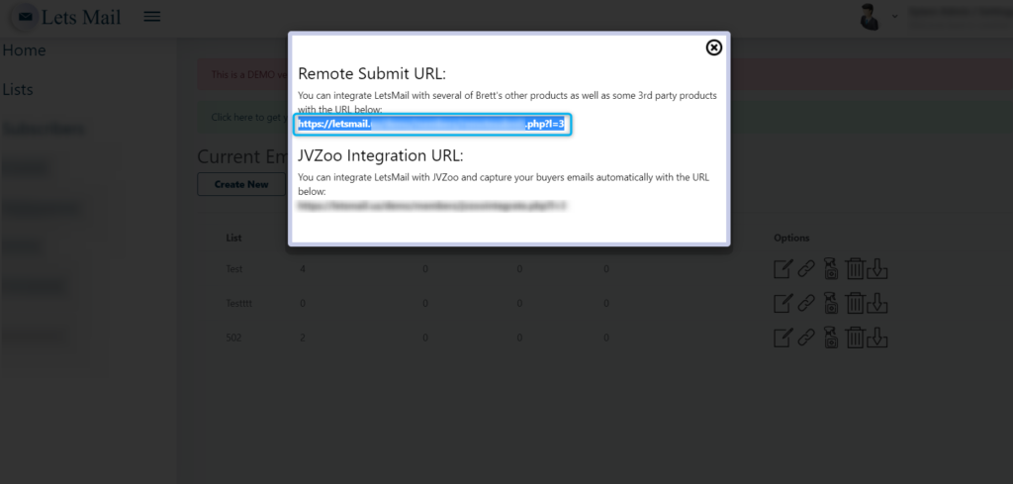Close the Remote Submit URL dialog
Image resolution: width=1013 pixels, height=484 pixels.
tap(713, 48)
